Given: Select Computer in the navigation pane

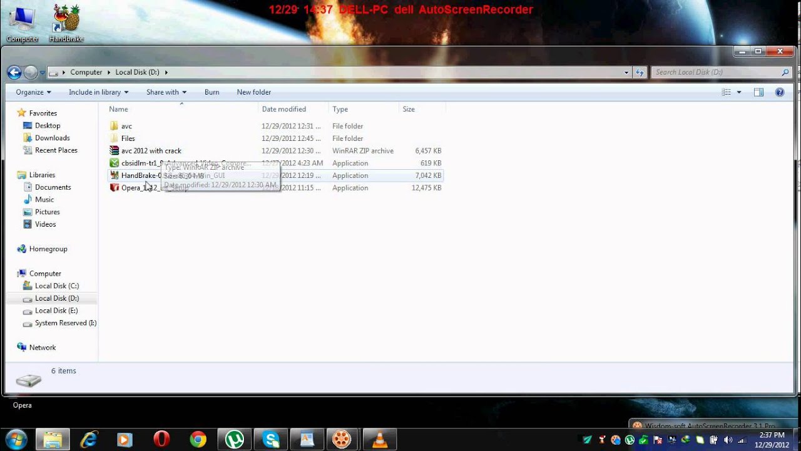Looking at the screenshot, I should click(x=45, y=274).
